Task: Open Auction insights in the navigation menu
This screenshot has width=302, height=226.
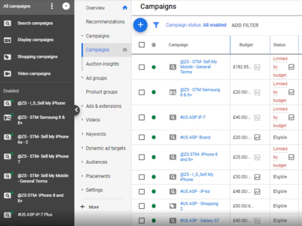Action: click(x=102, y=64)
